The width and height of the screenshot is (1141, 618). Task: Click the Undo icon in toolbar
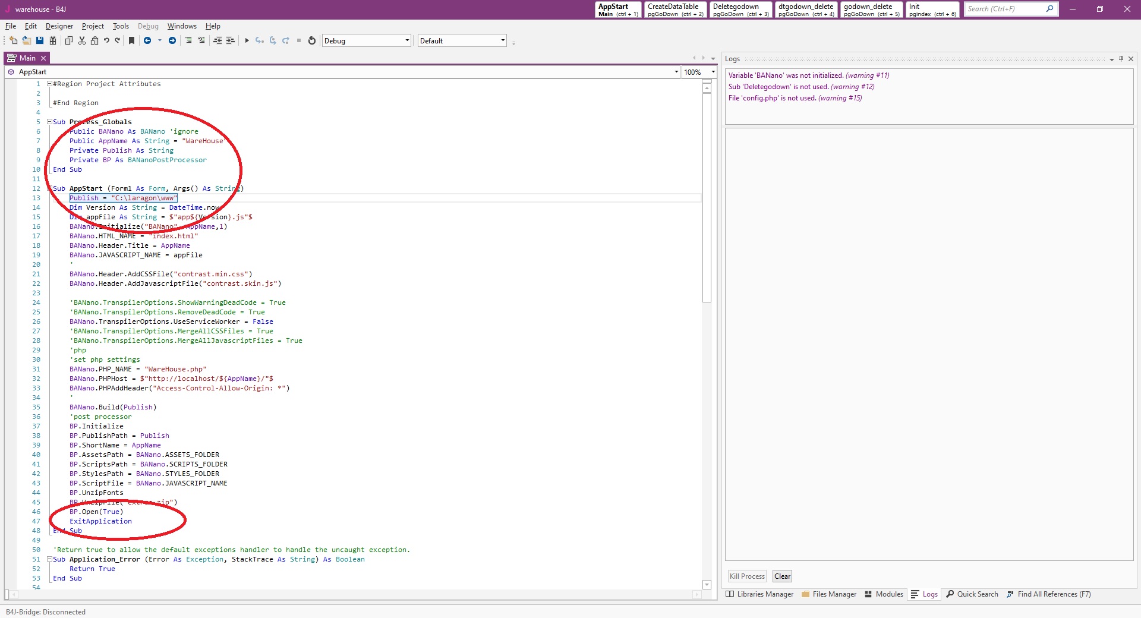106,40
